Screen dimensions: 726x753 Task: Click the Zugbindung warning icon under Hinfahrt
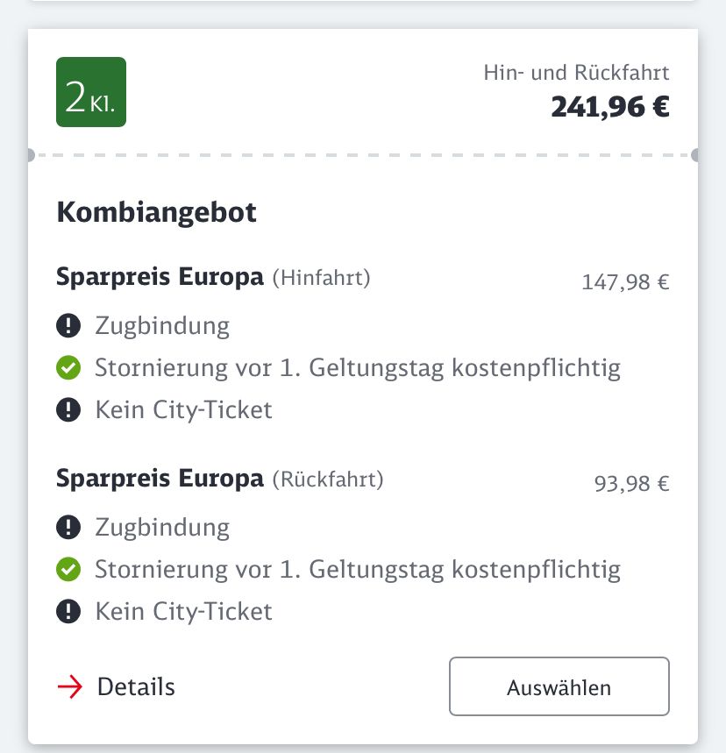(x=68, y=325)
